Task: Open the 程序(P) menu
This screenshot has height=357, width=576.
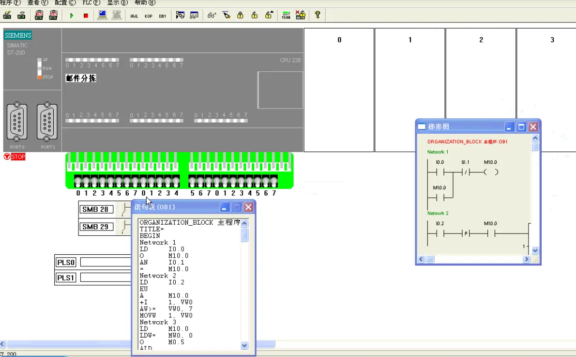Action: click(10, 2)
